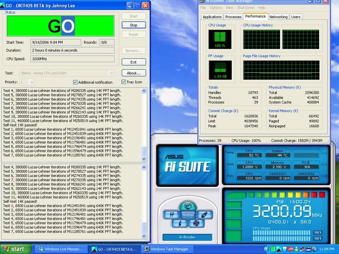Click the dark blue tray icon beside the 'a' icon
Viewport: 339px width, 254px height.
pyautogui.click(x=308, y=249)
